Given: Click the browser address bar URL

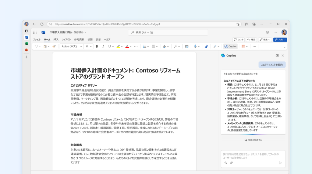Looking at the screenshot, I should pyautogui.click(x=108, y=24).
